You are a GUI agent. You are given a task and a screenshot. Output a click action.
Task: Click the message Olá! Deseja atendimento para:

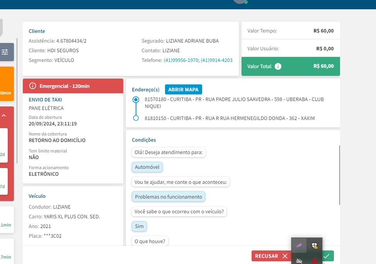point(168,152)
